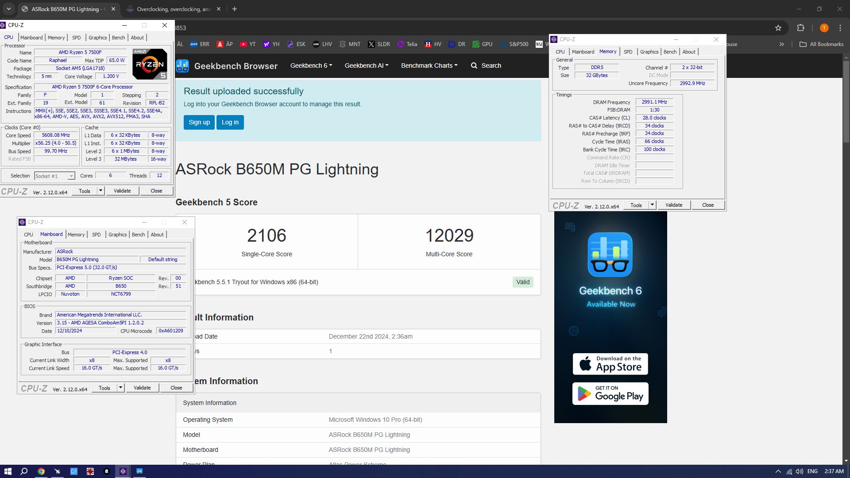Open CPU-Z from the taskbar
This screenshot has width=850, height=478.
point(123,471)
